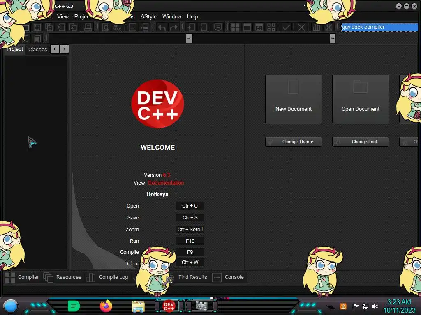Click the F10 Run hotkey box
Viewport: 421px width, 315px height.
pos(190,241)
